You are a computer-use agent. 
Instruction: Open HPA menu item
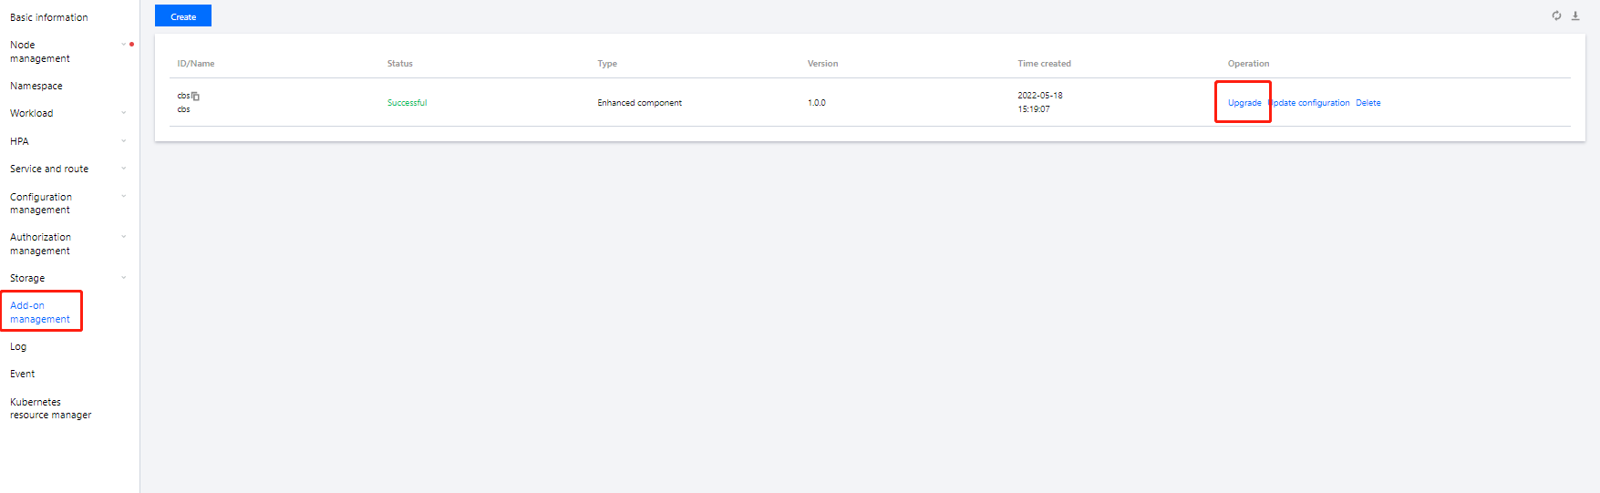pyautogui.click(x=19, y=141)
